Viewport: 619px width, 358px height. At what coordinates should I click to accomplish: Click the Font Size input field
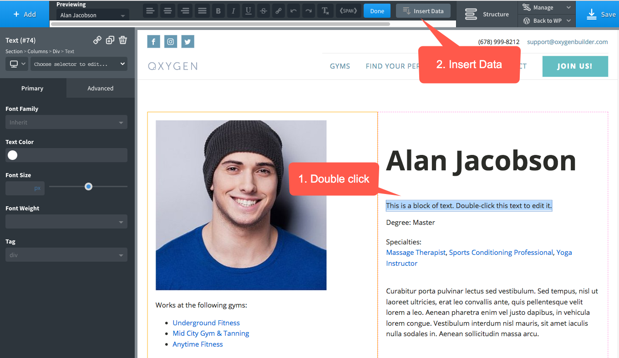pyautogui.click(x=25, y=188)
